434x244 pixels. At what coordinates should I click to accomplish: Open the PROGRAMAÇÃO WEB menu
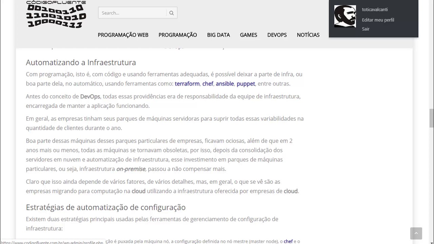coord(123,35)
